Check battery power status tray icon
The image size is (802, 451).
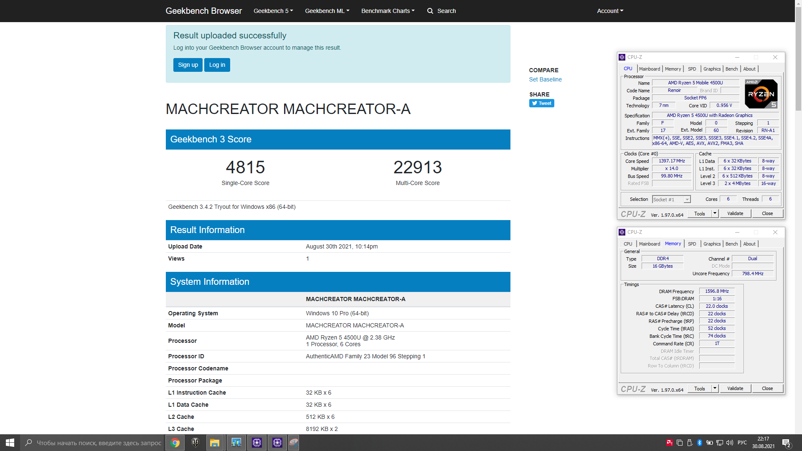click(x=710, y=443)
